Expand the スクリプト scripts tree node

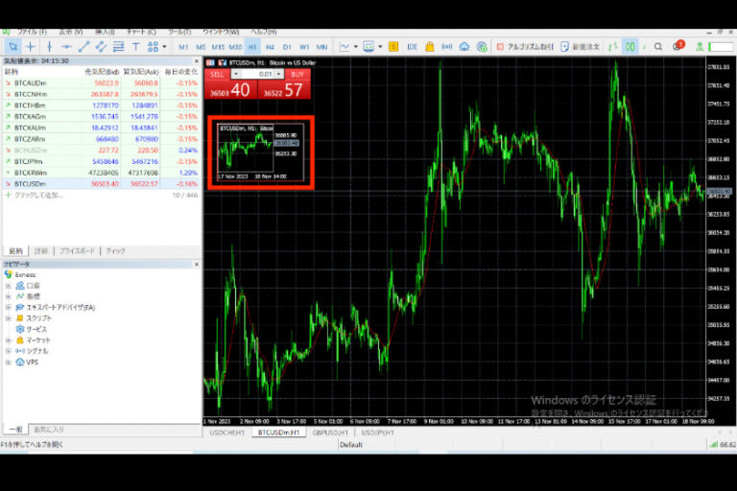[8, 317]
